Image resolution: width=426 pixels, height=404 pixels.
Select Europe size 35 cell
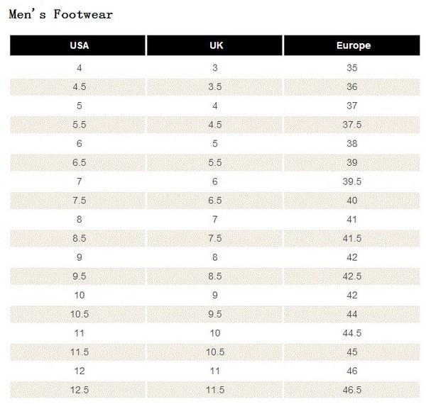352,68
